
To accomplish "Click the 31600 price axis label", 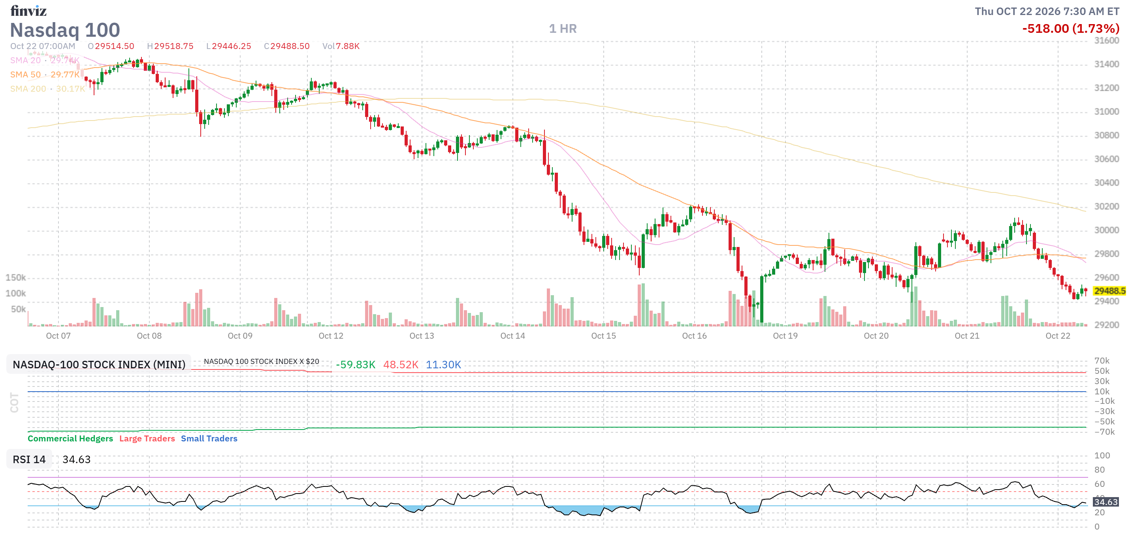I will [x=1107, y=40].
